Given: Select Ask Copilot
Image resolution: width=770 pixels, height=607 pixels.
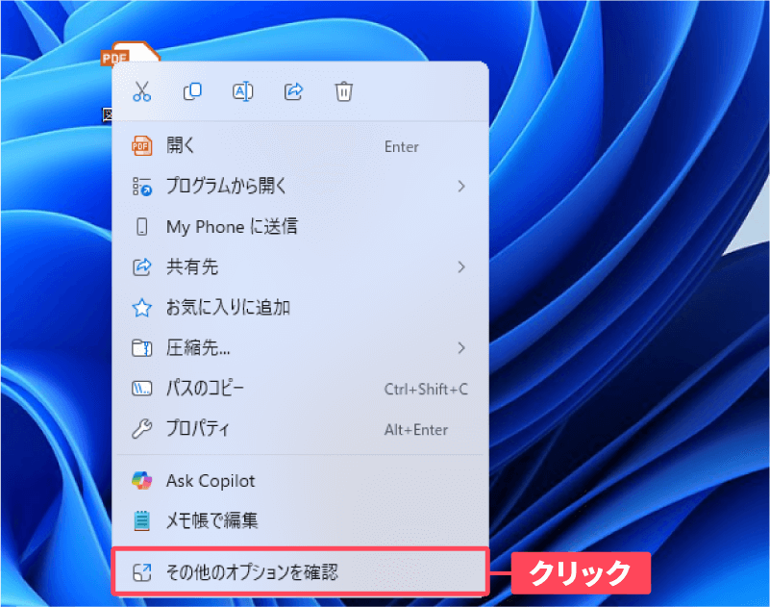Looking at the screenshot, I should 211,481.
